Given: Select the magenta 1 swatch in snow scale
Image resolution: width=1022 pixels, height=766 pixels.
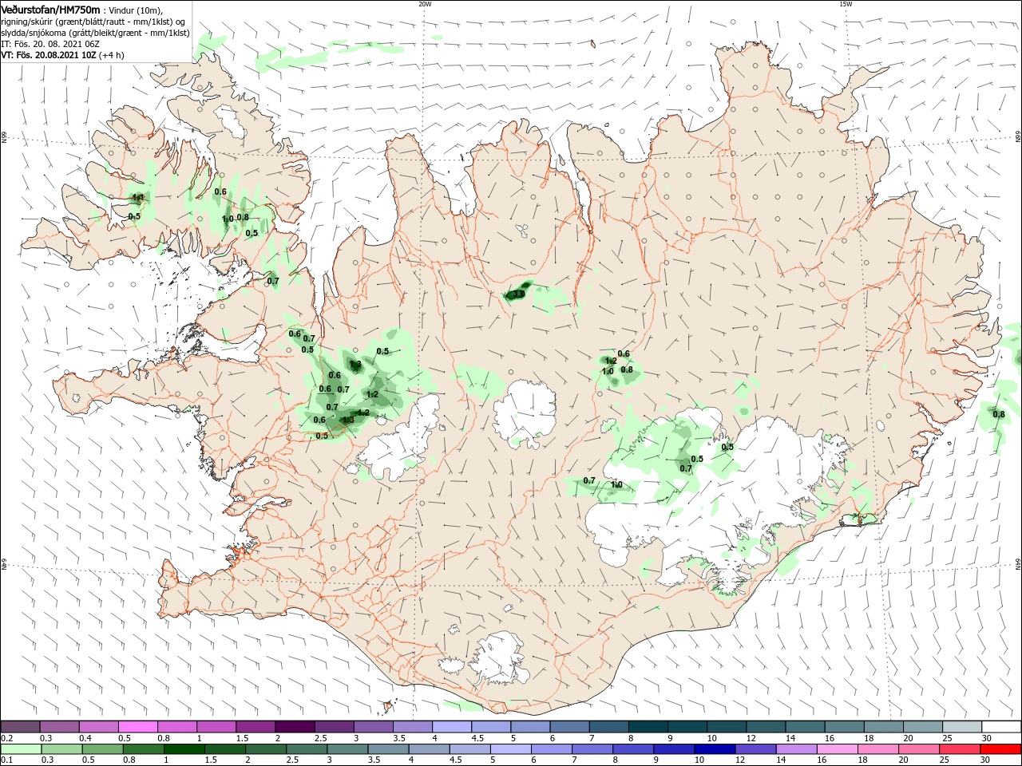Looking at the screenshot, I should pos(216,727).
